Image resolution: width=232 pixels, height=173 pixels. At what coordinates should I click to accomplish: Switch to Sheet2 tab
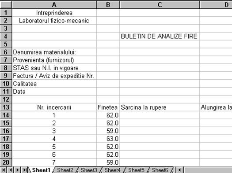[65, 170]
